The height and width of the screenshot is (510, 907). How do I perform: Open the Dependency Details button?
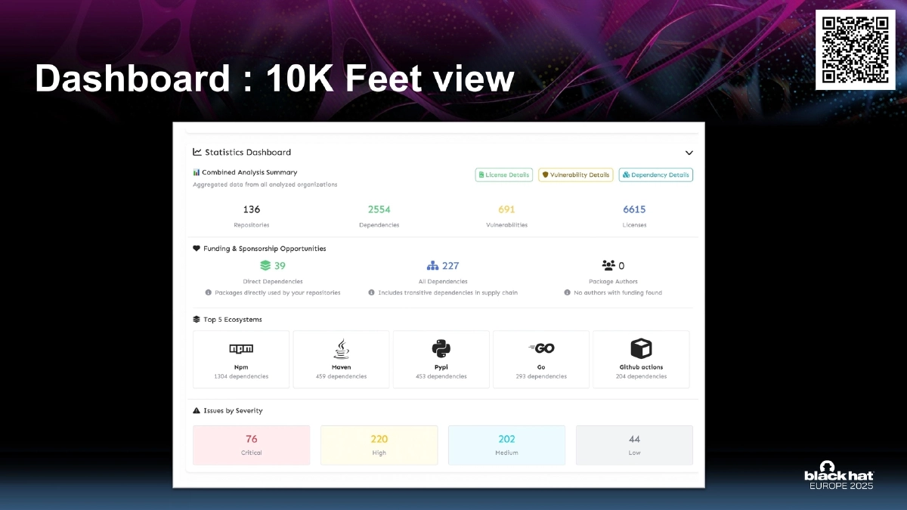(x=655, y=175)
